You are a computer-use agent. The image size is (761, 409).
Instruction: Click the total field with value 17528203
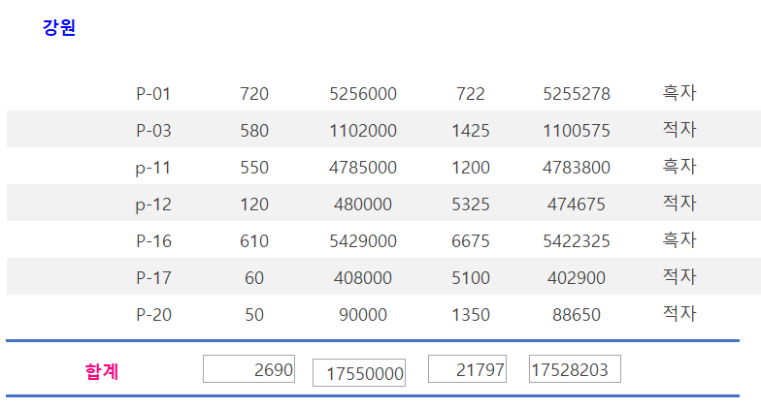(x=575, y=369)
